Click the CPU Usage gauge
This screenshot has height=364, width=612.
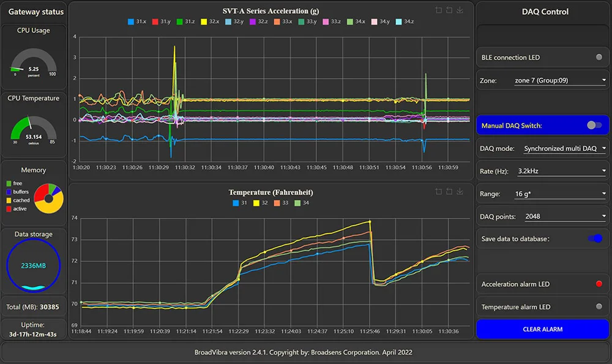(x=34, y=60)
